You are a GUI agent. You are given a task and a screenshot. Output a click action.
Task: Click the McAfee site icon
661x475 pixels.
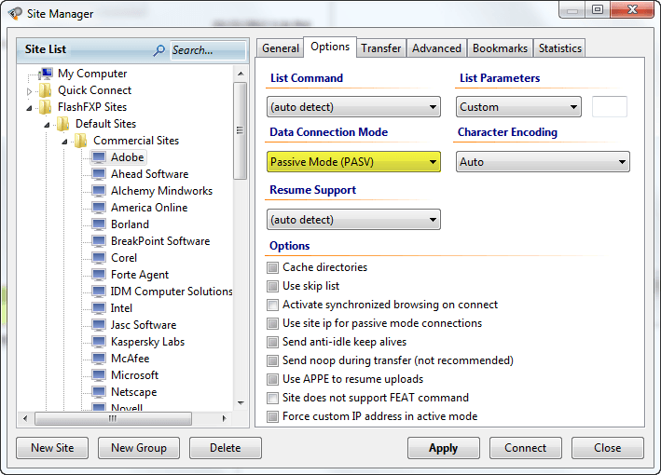point(99,359)
